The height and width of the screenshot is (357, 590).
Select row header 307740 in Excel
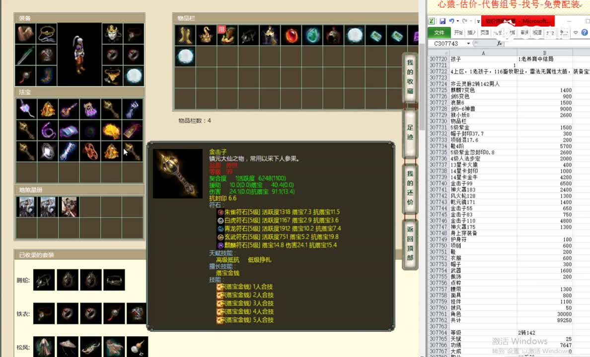[x=439, y=183]
